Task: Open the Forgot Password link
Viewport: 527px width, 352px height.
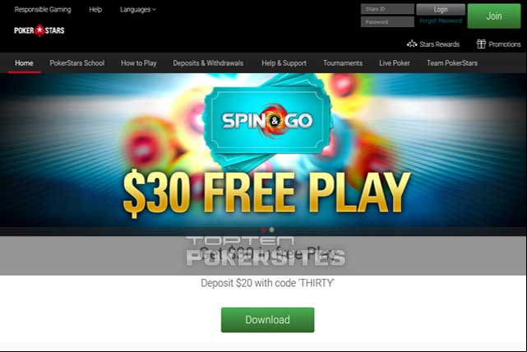Action: [x=441, y=21]
